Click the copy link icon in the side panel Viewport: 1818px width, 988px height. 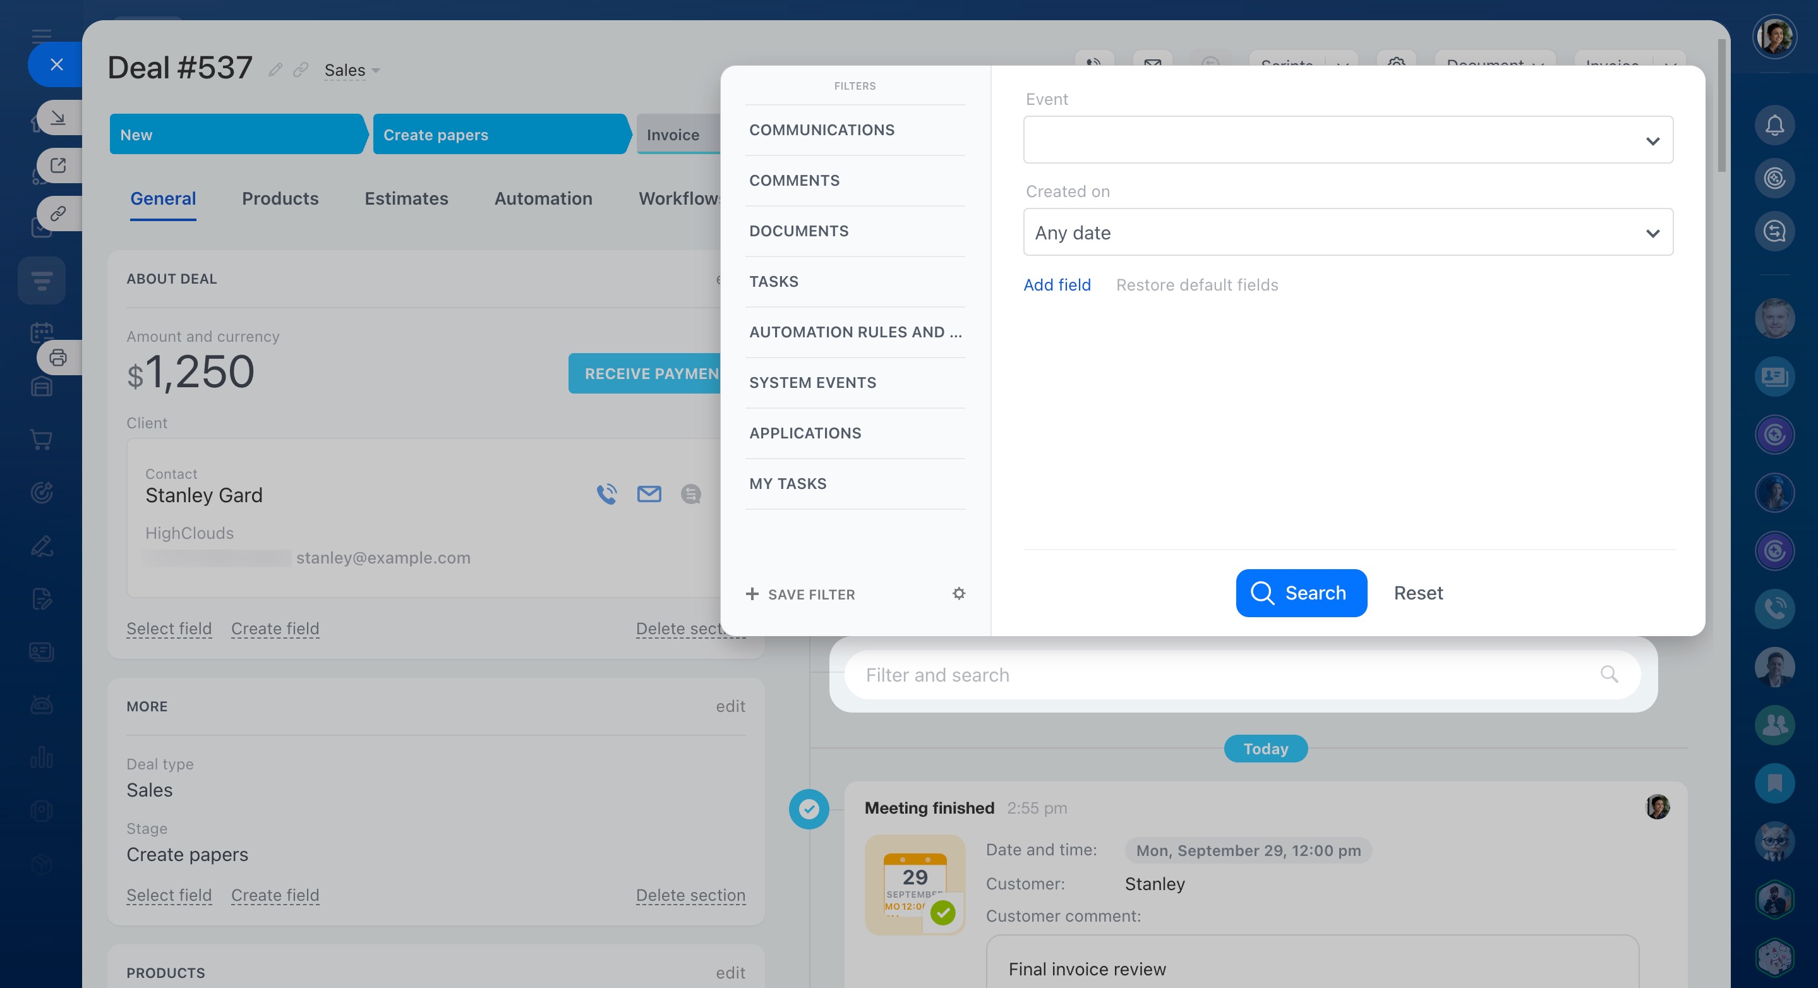pos(58,213)
